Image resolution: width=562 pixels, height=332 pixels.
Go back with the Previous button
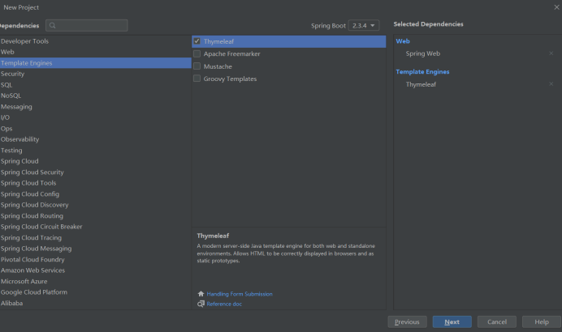[407, 321]
